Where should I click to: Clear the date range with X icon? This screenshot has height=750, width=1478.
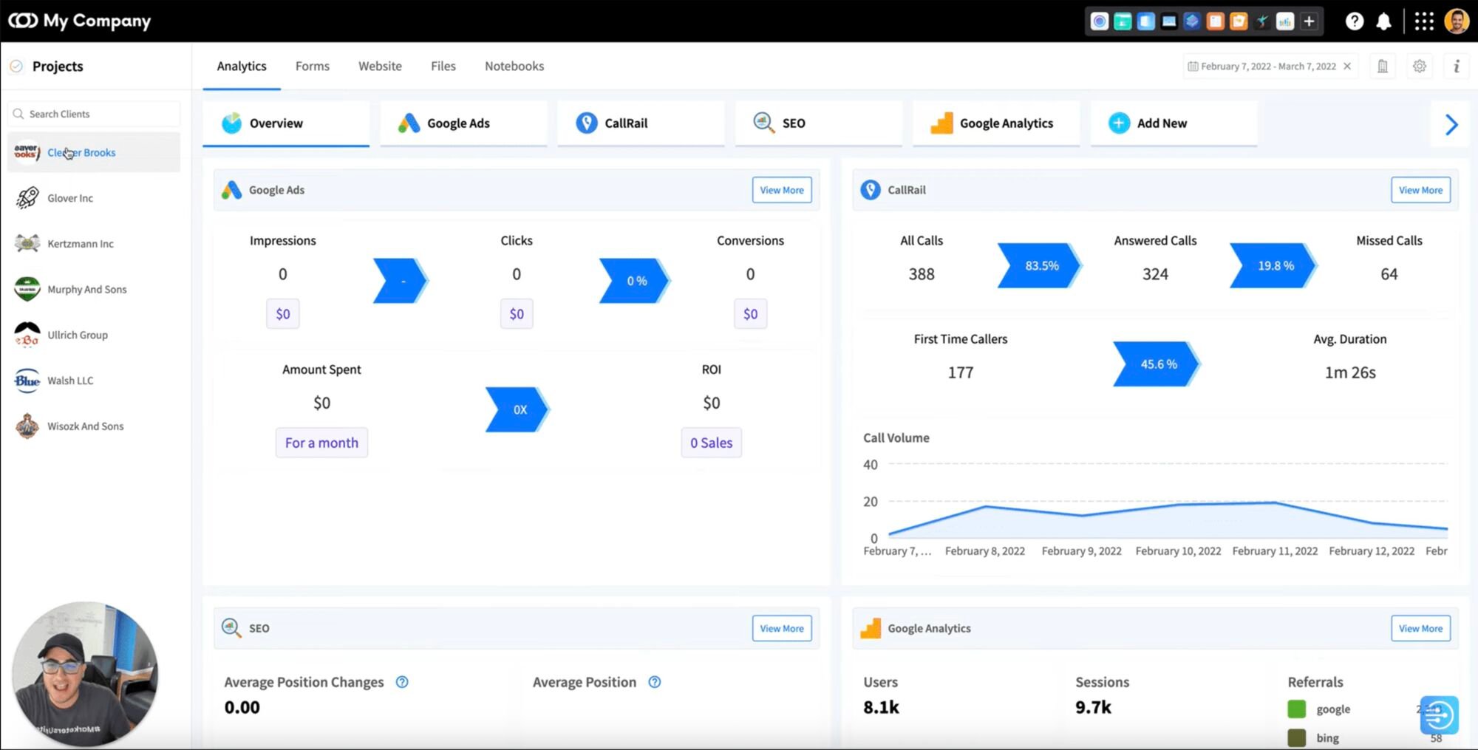pyautogui.click(x=1347, y=67)
